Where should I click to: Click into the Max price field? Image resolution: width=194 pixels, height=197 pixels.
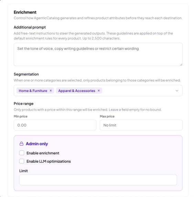coord(141,125)
